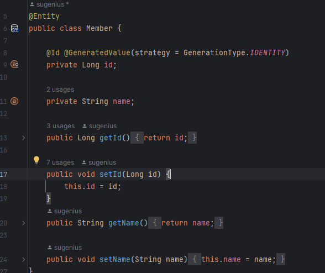Click the database entity gutter icon beside class Member

pos(14,28)
